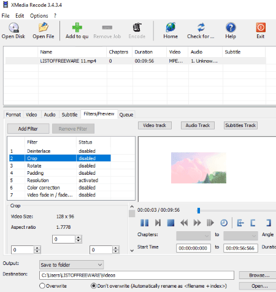Open the Chapters start dropdown
The height and width of the screenshot is (292, 276).
point(193,236)
